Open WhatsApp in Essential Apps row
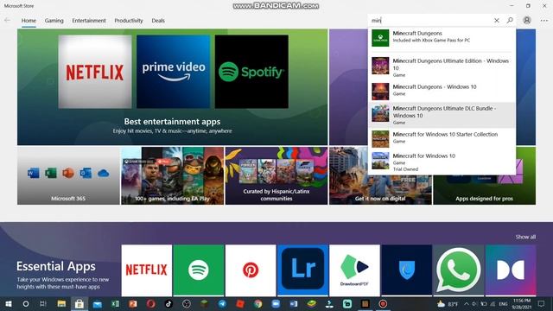This screenshot has height=311, width=553. [x=459, y=270]
